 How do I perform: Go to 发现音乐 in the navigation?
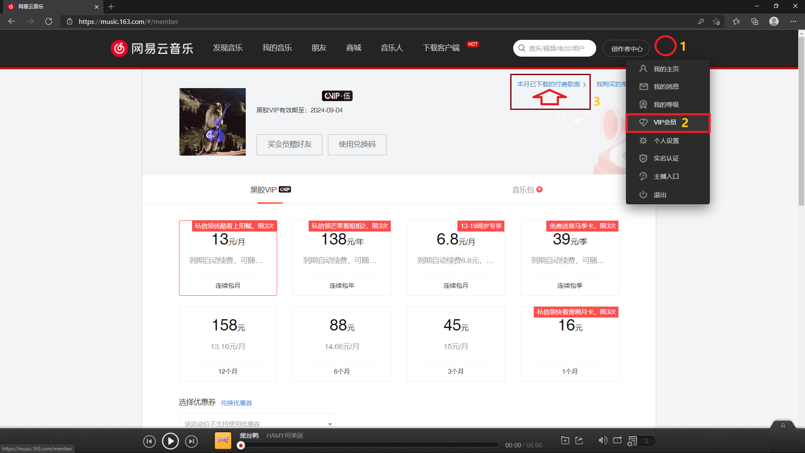tap(228, 48)
